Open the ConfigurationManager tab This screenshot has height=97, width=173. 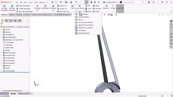pyautogui.click(x=11, y=21)
